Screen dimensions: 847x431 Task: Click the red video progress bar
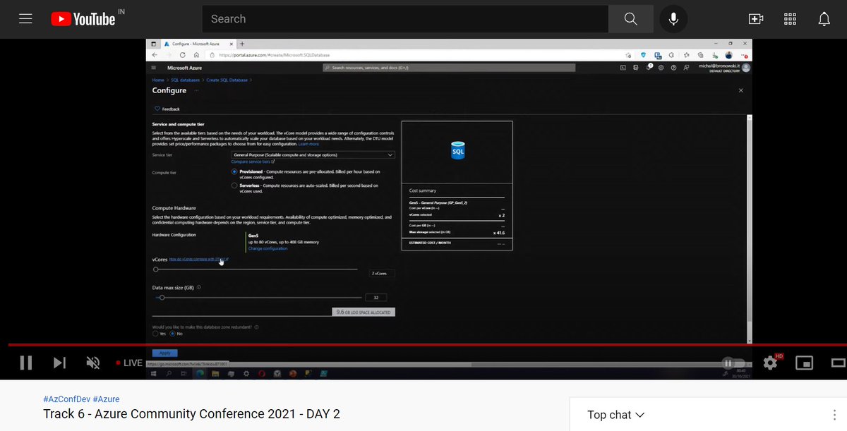click(423, 346)
